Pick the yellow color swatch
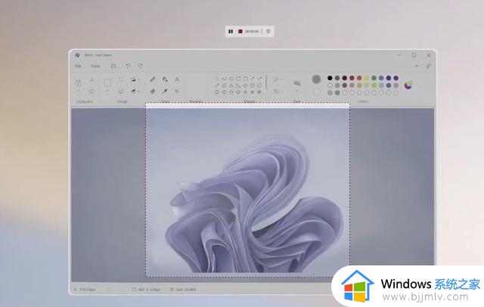484x307 pixels. [367, 78]
